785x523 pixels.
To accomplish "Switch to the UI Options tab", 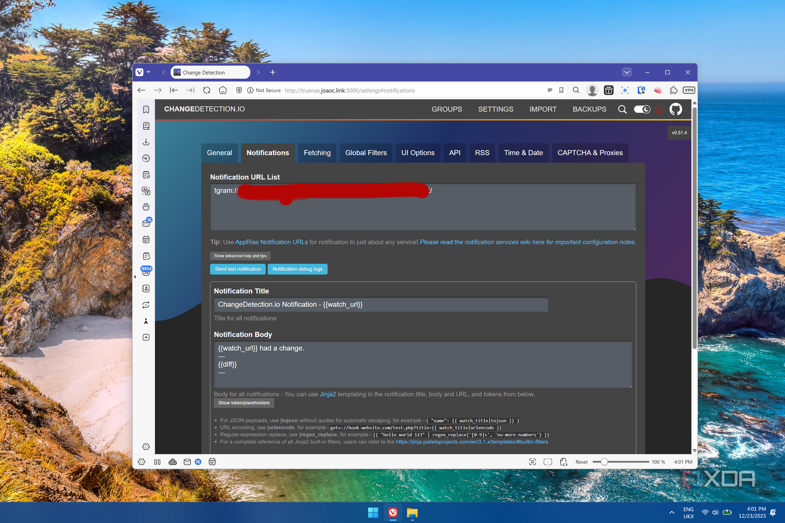I will (x=418, y=153).
